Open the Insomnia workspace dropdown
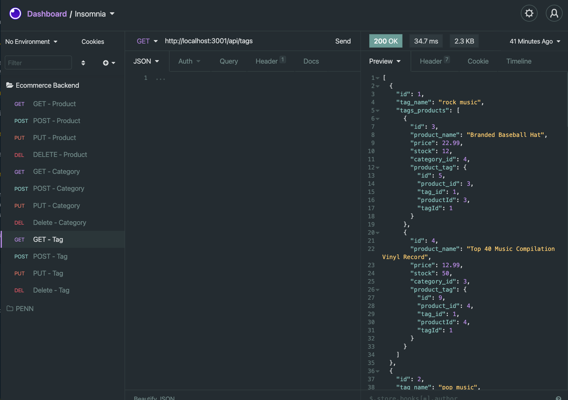 95,14
